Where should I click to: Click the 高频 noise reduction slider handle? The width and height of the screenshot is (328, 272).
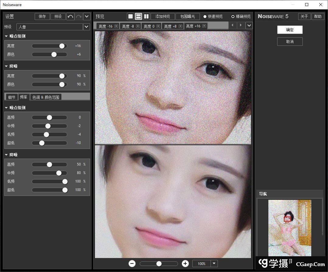click(x=49, y=164)
